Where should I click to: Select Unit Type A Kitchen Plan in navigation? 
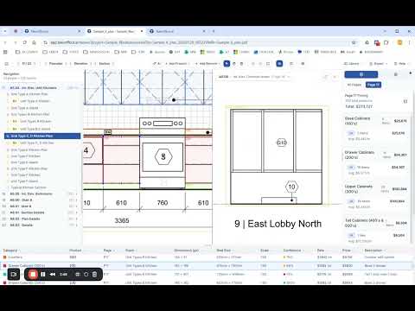pyautogui.click(x=29, y=94)
